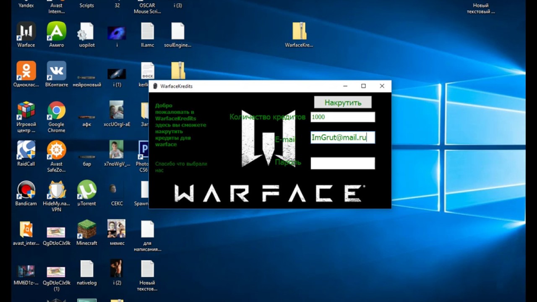Select the QgDtJoCJx9k image file
537x302 pixels.
click(x=56, y=236)
